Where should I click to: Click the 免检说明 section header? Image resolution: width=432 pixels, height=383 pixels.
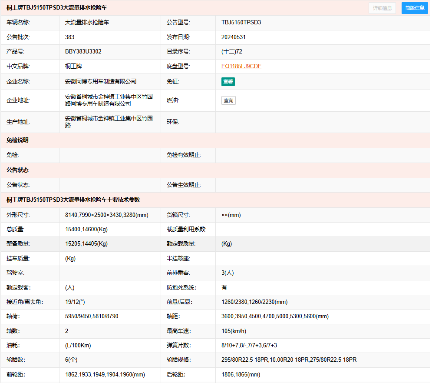17,140
